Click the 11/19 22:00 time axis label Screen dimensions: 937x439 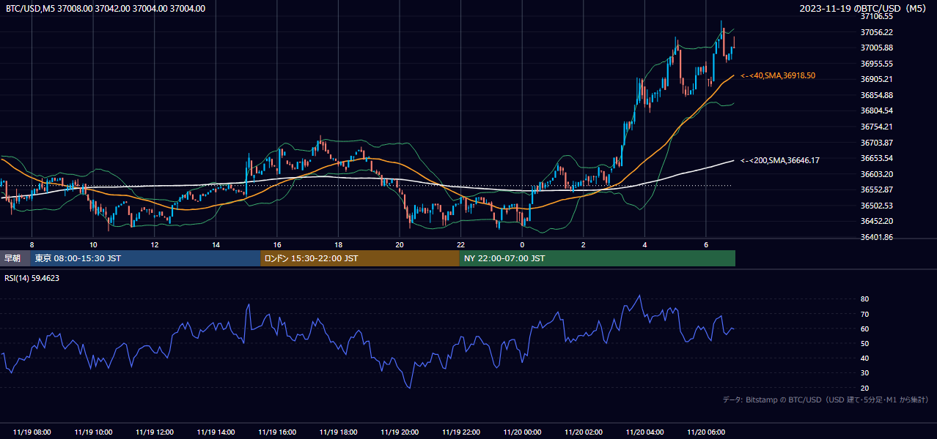coord(460,432)
